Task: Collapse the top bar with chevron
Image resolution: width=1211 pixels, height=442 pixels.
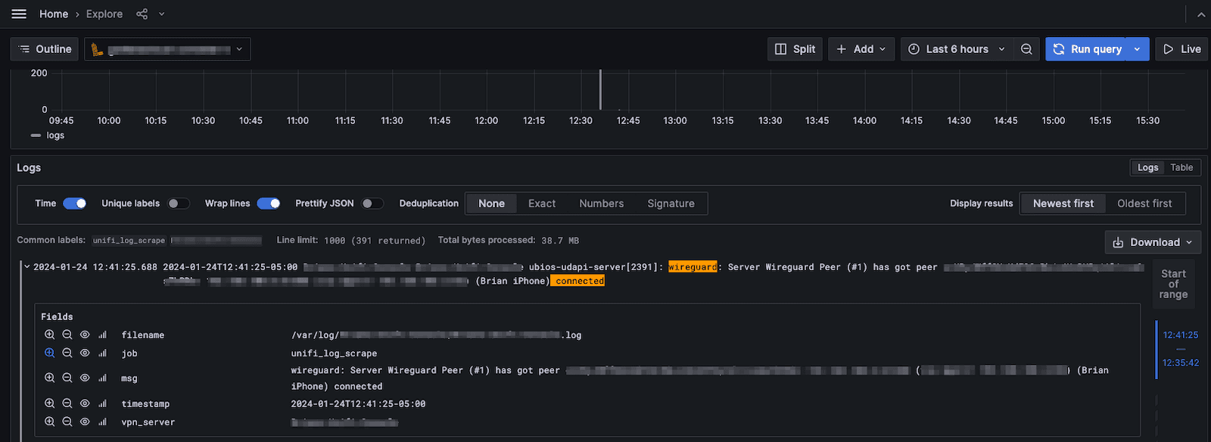Action: point(1200,14)
